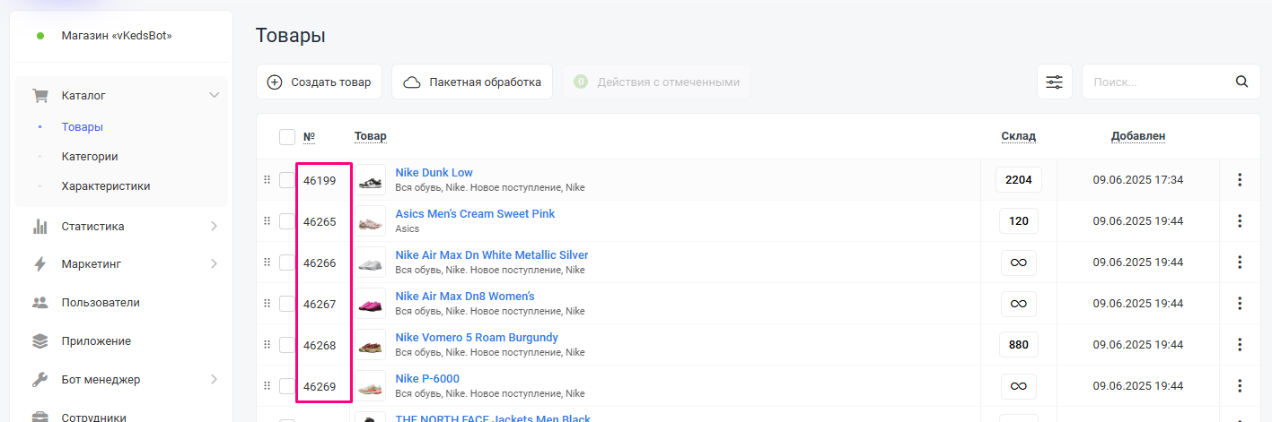Open three-dot menu for Nike Vomero 5 row
Screen dimensions: 1272x422
click(x=1240, y=345)
